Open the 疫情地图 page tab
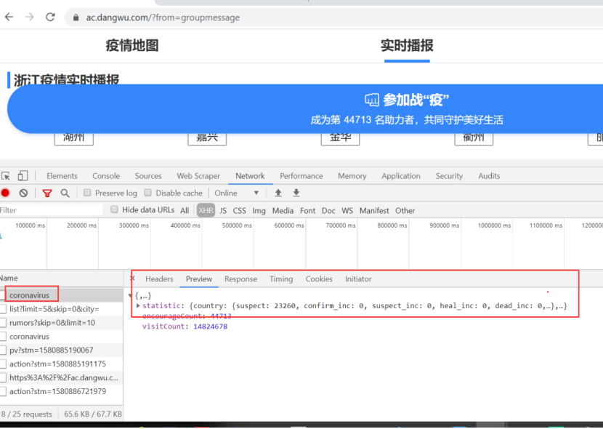The image size is (603, 429). coord(132,45)
